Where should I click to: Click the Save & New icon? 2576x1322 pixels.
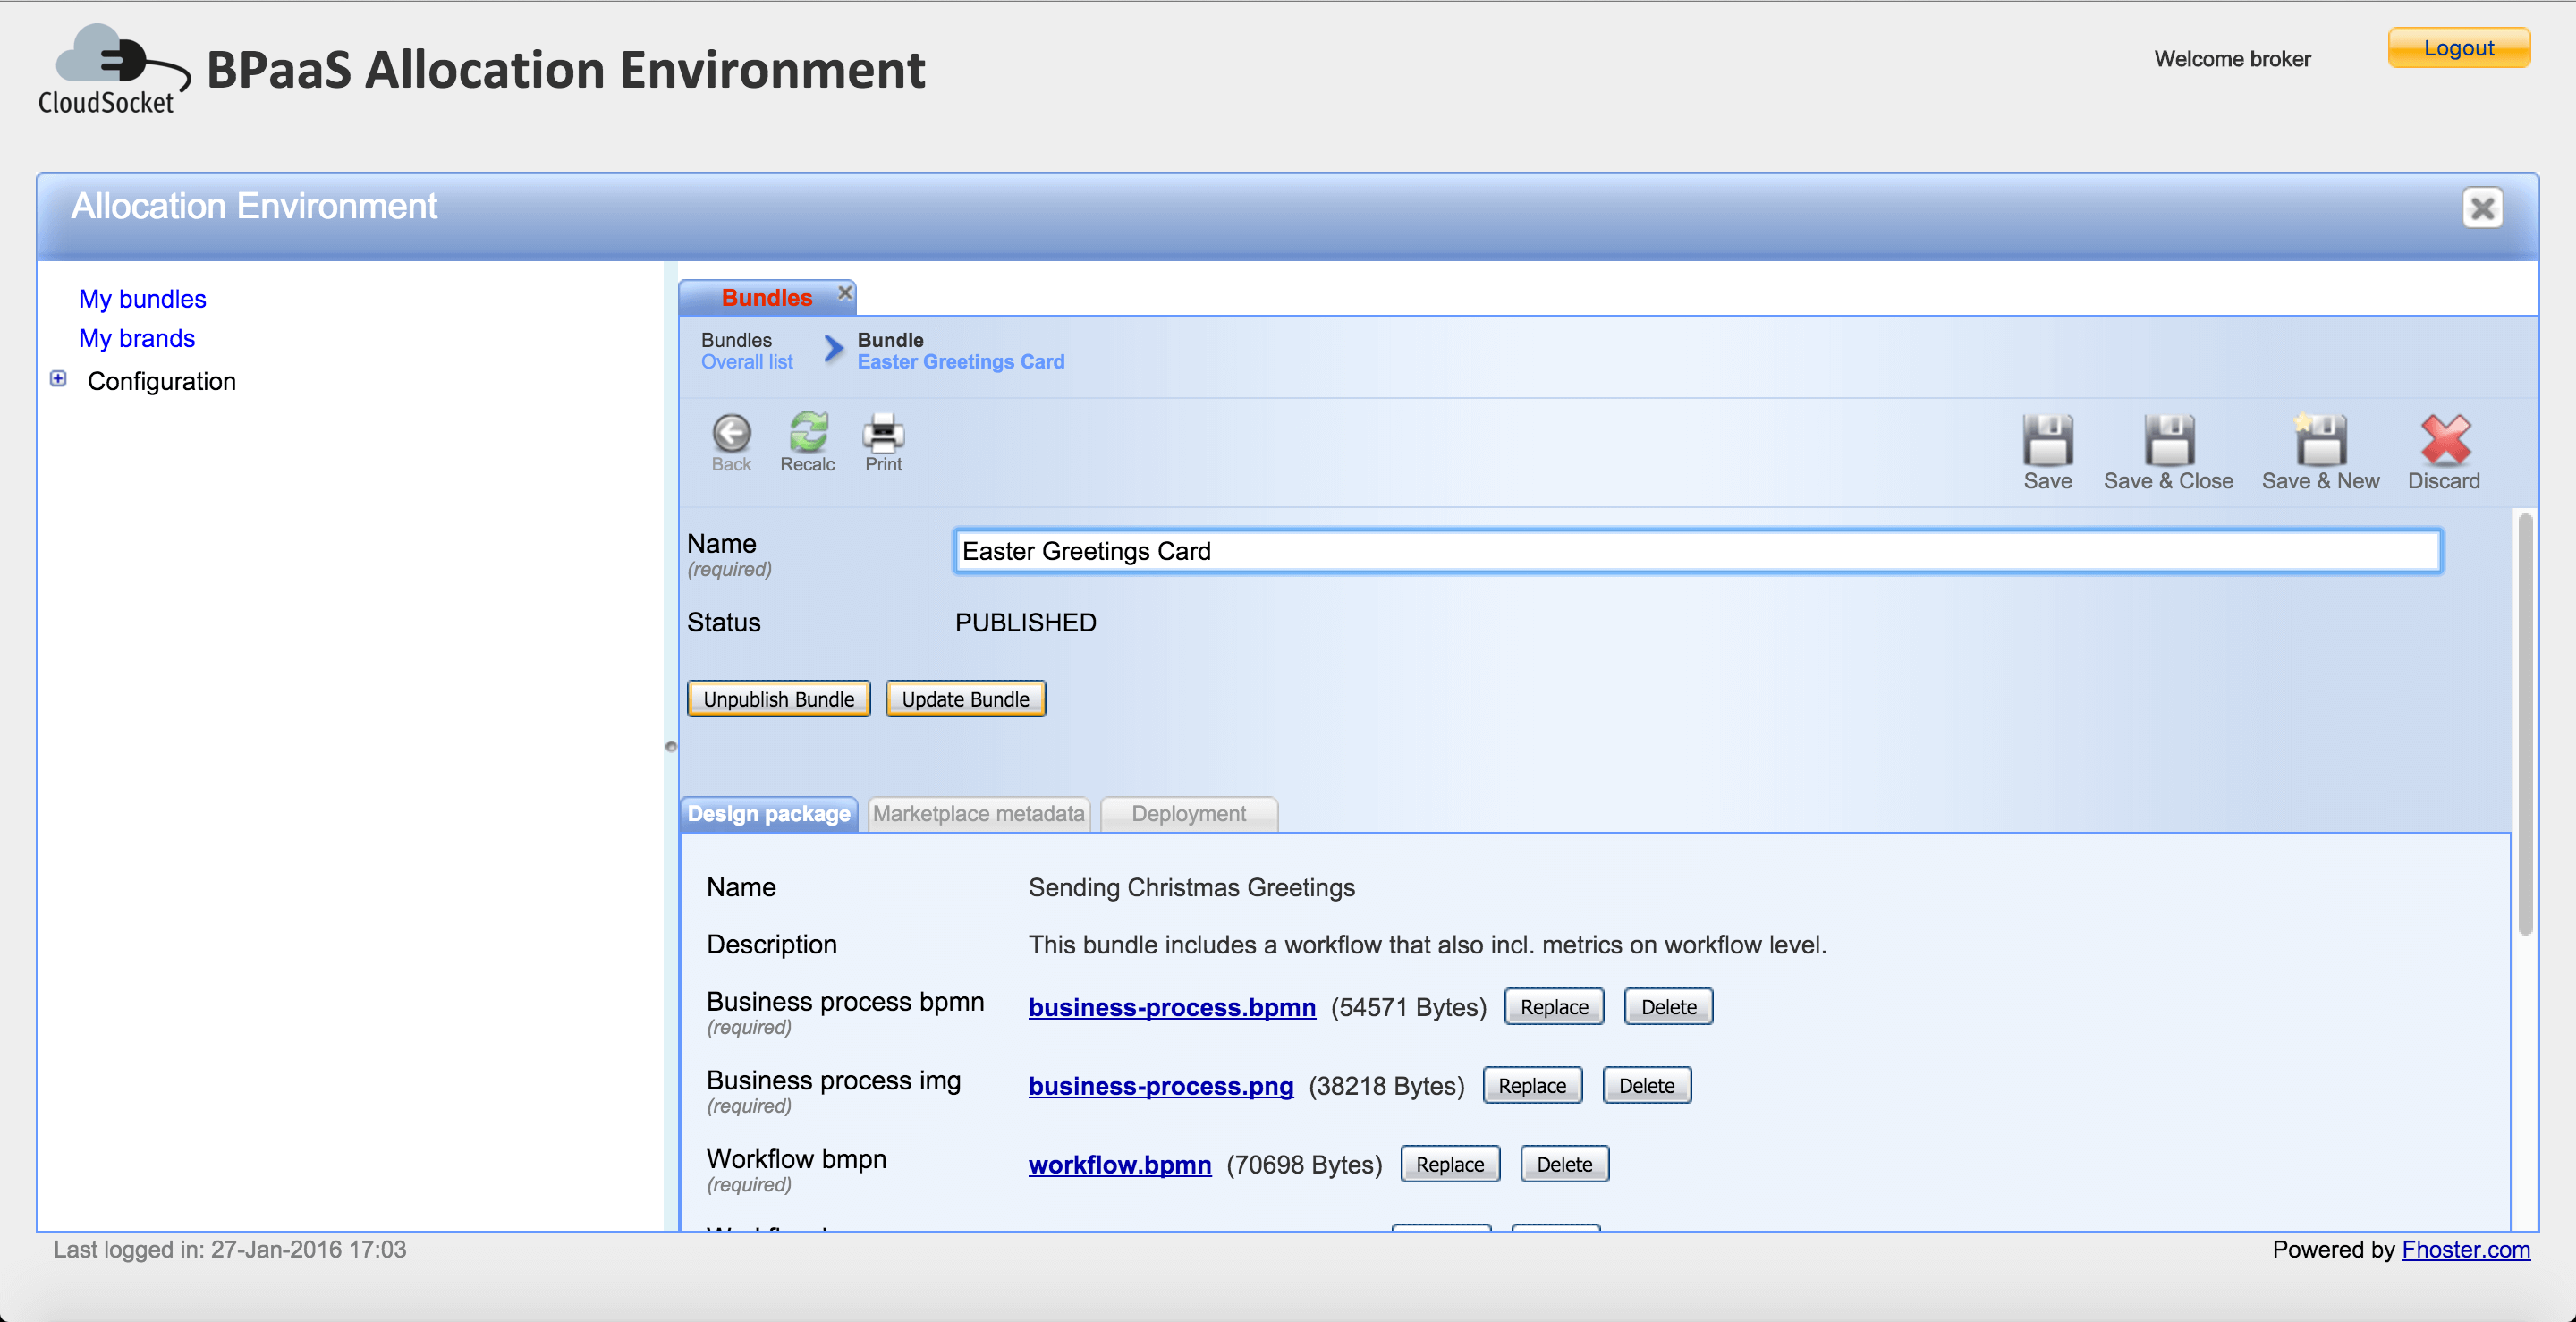point(2320,440)
